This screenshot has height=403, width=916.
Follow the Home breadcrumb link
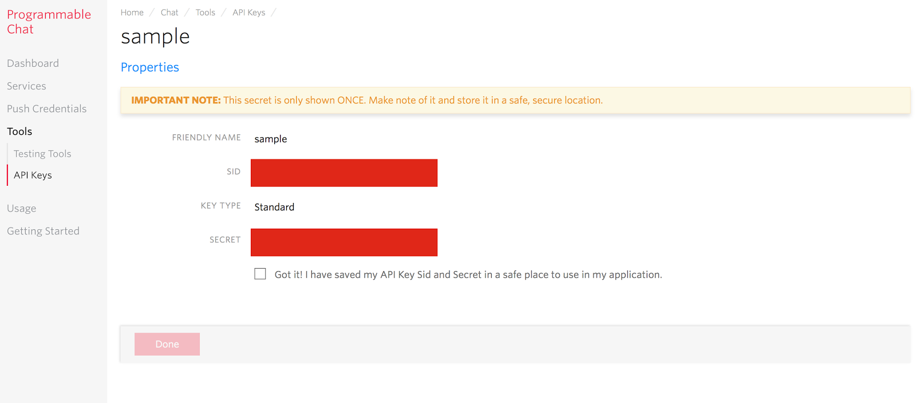coord(132,13)
